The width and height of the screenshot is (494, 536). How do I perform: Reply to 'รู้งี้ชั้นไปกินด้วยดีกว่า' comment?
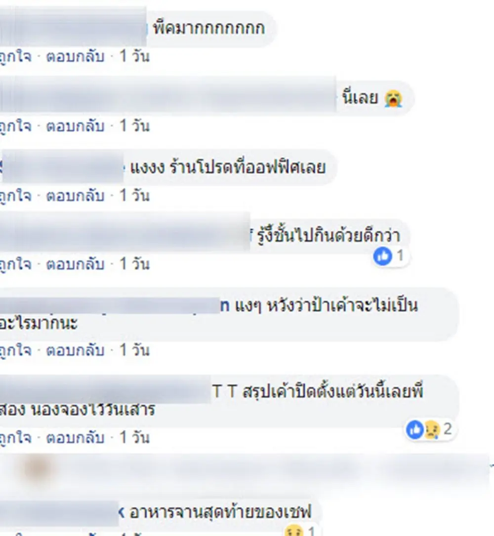pos(75,264)
